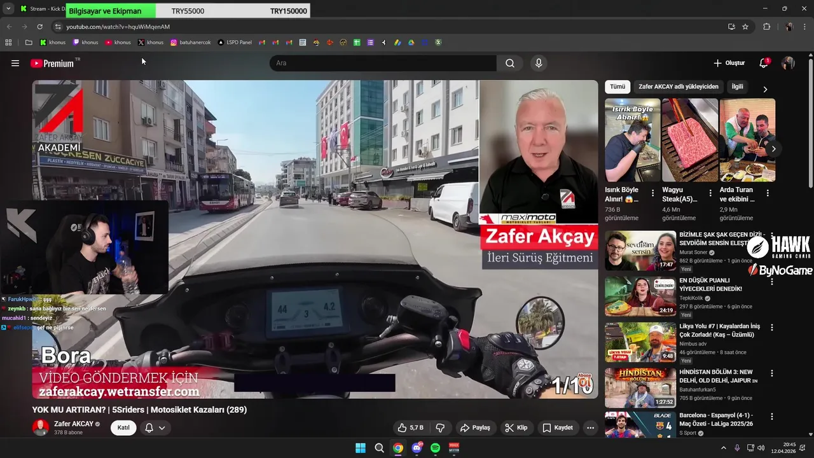Like the video (5,7 B)

(410, 427)
